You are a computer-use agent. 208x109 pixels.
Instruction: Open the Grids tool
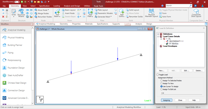click(x=14, y=12)
